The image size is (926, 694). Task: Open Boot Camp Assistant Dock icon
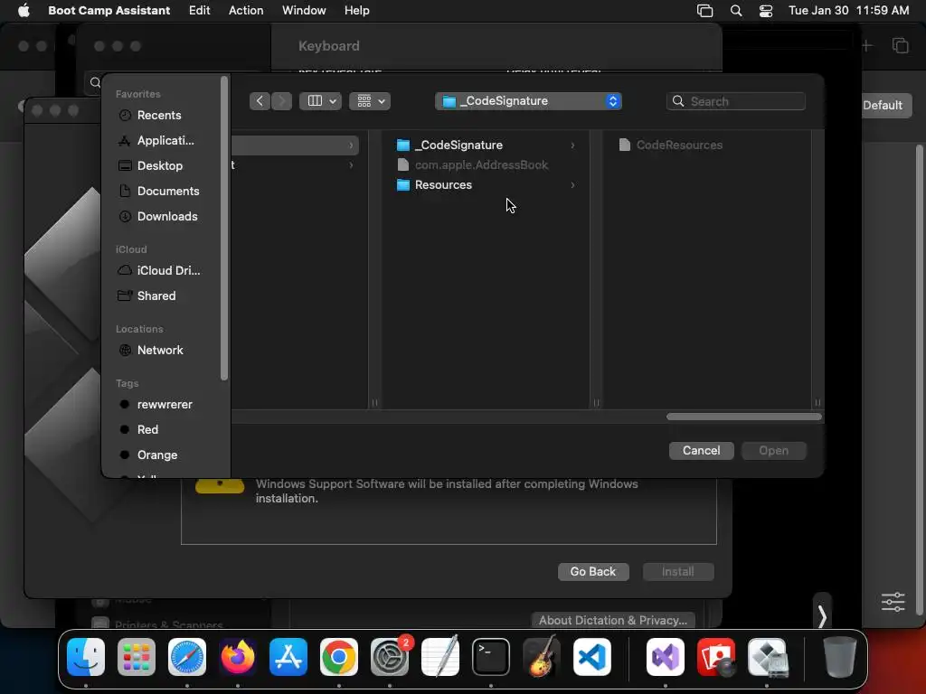(x=767, y=656)
